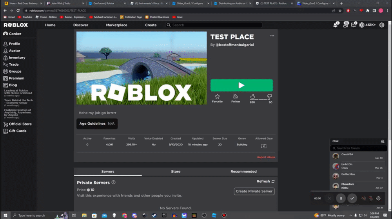Image resolution: width=392 pixels, height=219 pixels.
Task: Follow the experience via the Follow icon
Action: point(236,98)
